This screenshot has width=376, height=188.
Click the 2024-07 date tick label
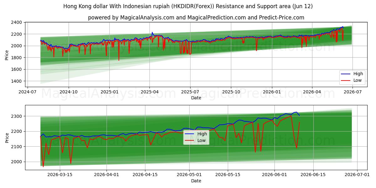(28, 92)
